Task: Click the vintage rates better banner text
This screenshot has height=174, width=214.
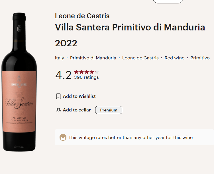Action: tap(131, 138)
